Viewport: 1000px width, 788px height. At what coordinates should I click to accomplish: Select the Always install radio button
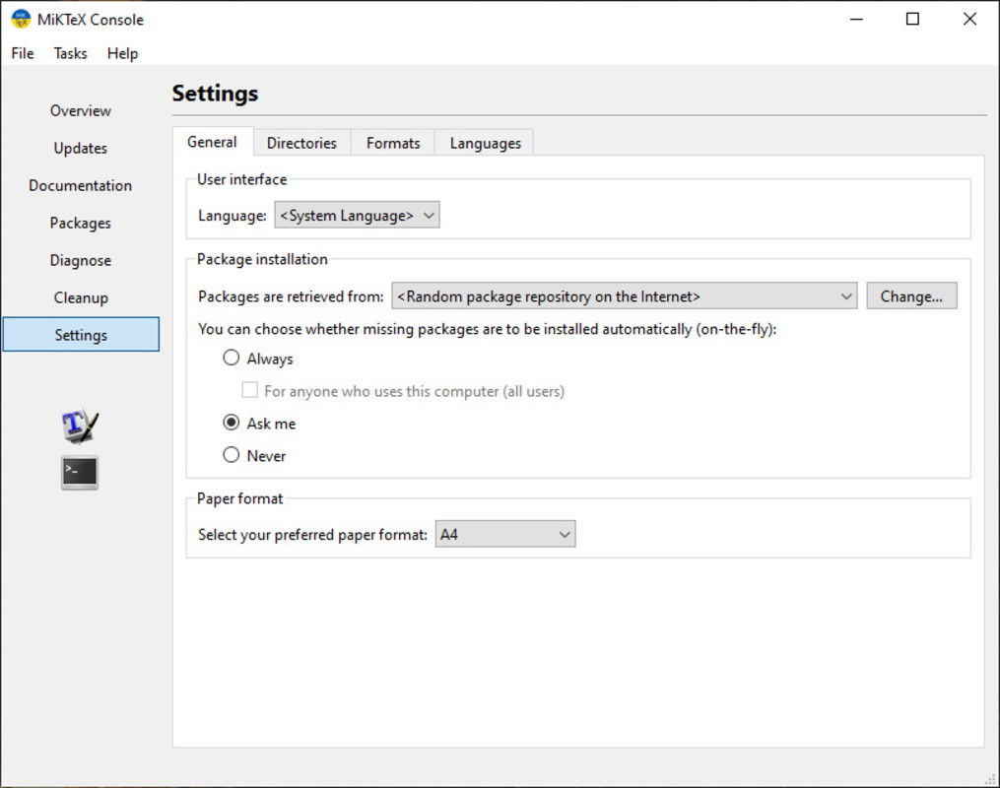point(231,358)
